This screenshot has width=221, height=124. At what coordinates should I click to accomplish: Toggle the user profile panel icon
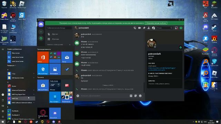153,28
